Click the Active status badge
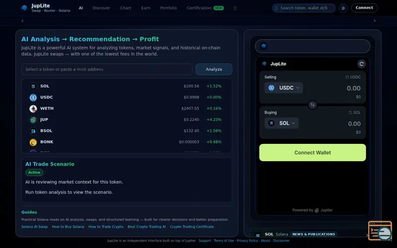This screenshot has height=248, width=397. [34, 172]
